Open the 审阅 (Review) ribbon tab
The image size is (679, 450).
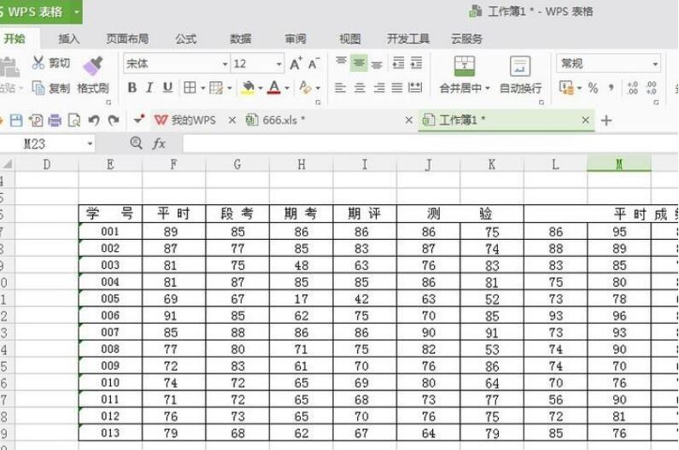pyautogui.click(x=296, y=39)
